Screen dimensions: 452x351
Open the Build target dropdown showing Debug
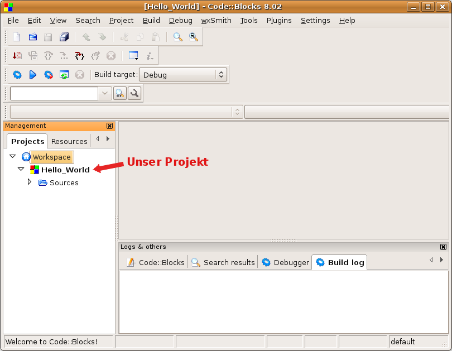click(x=183, y=74)
